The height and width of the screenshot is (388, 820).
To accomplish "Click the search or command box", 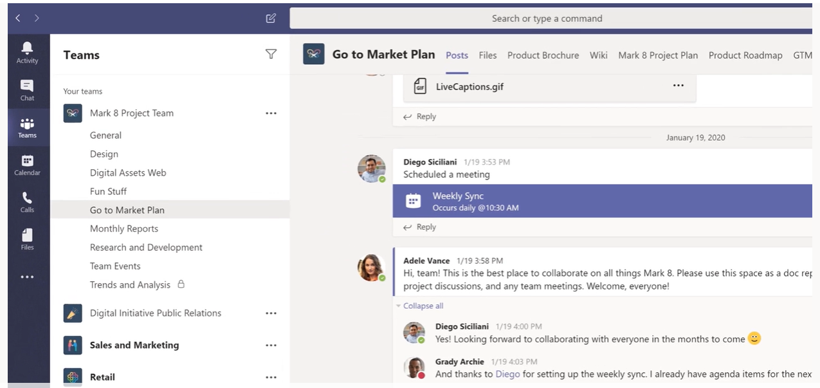I will [551, 18].
